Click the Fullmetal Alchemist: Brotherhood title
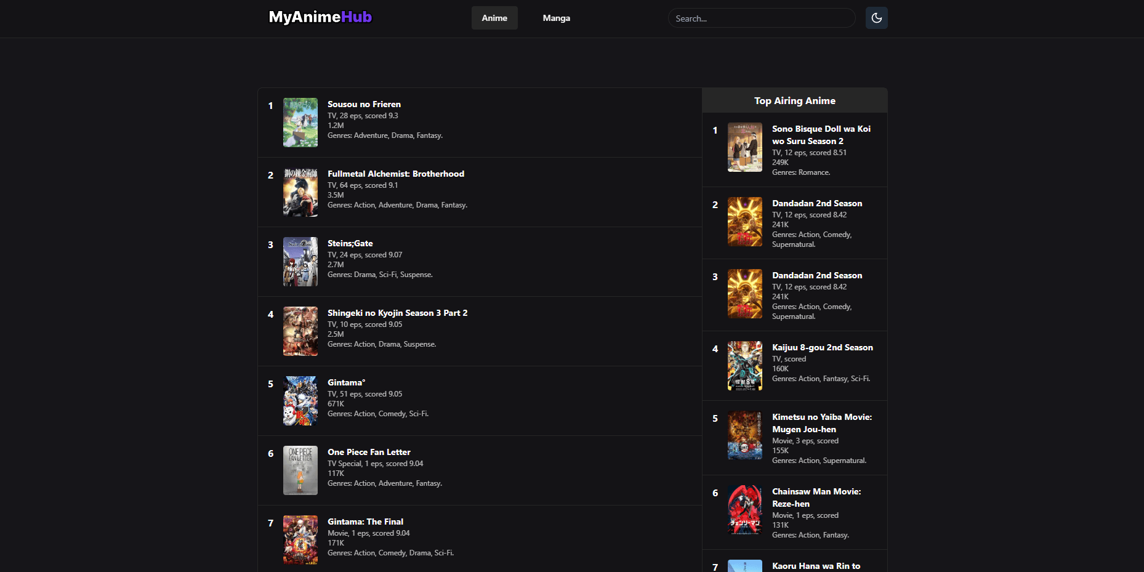 tap(396, 174)
